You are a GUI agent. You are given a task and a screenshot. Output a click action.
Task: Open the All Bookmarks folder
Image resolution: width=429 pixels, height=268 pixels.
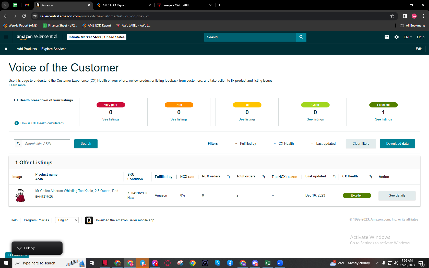coord(413,26)
